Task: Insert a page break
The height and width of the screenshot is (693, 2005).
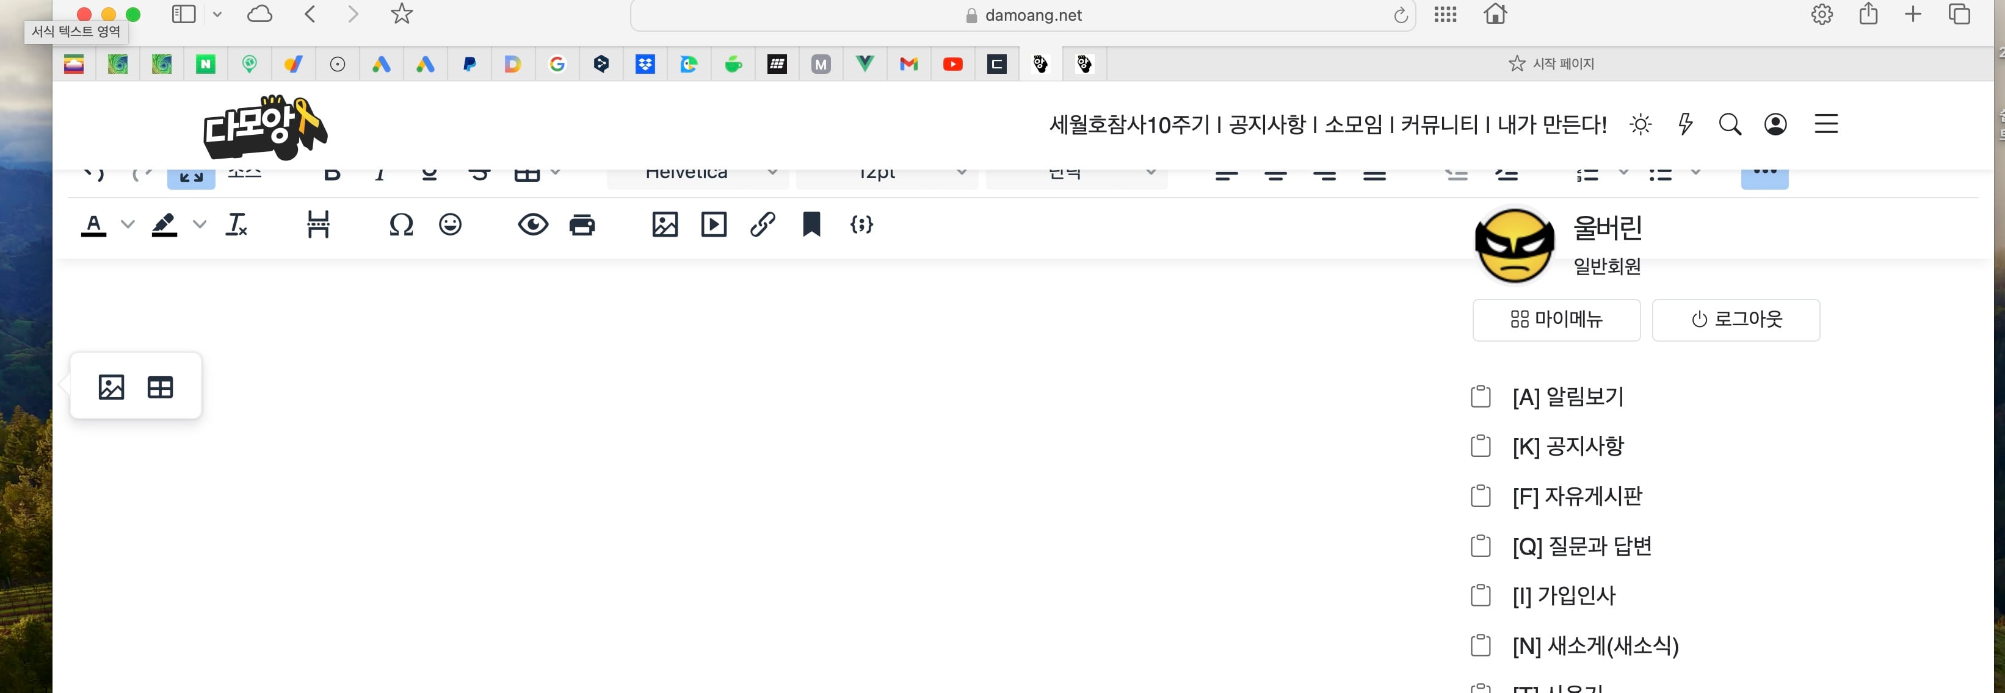Action: pyautogui.click(x=318, y=224)
